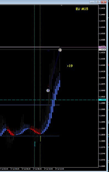Close the chart window
Viewport: 109px width, 172px height.
pyautogui.click(x=103, y=2)
